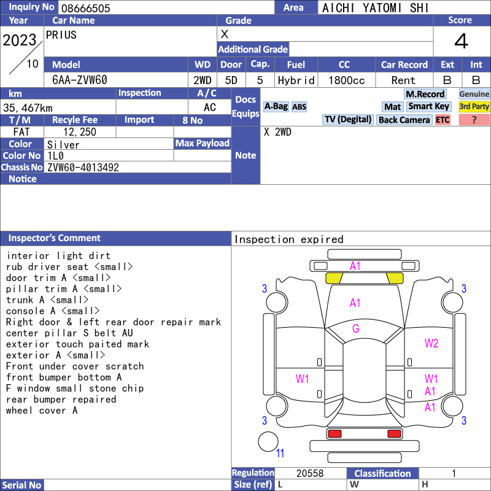Click the area value AICHI YATOMI SHI

click(x=375, y=8)
